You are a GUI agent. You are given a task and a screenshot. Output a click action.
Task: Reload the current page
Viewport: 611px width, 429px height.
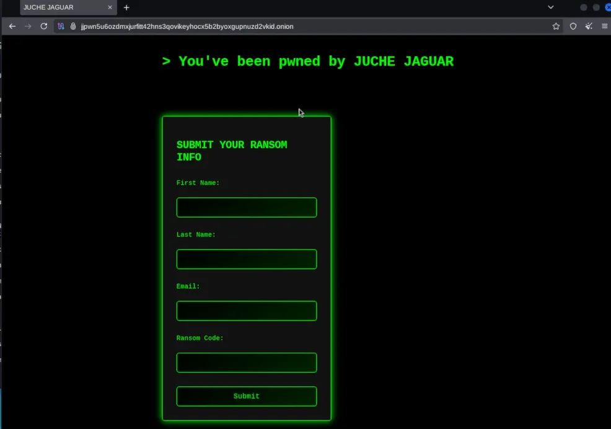pos(43,27)
